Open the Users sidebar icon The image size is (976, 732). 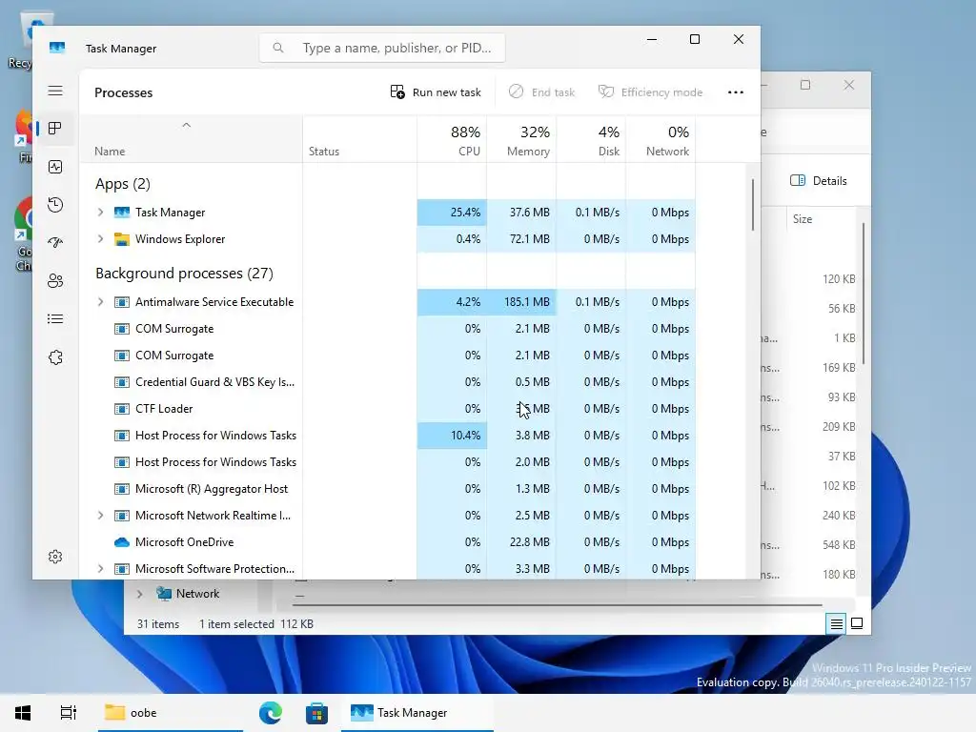pyautogui.click(x=55, y=281)
